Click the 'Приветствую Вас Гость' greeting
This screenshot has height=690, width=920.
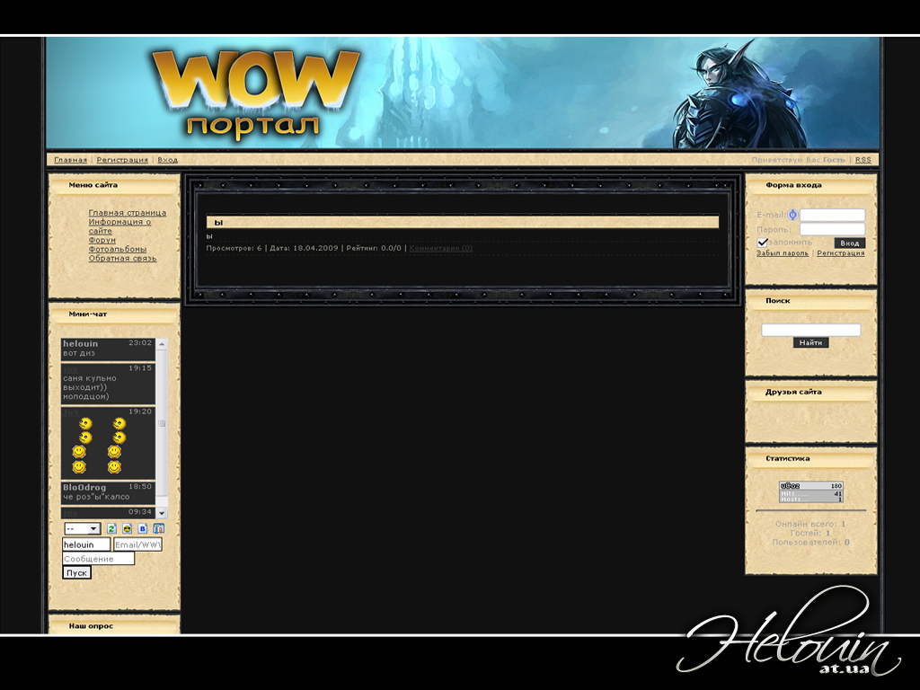coord(798,160)
